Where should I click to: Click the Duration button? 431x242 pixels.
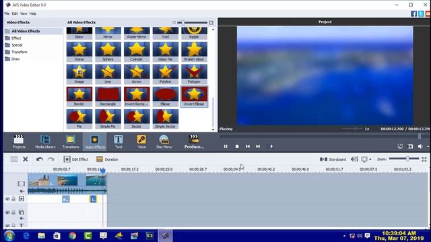coord(108,159)
